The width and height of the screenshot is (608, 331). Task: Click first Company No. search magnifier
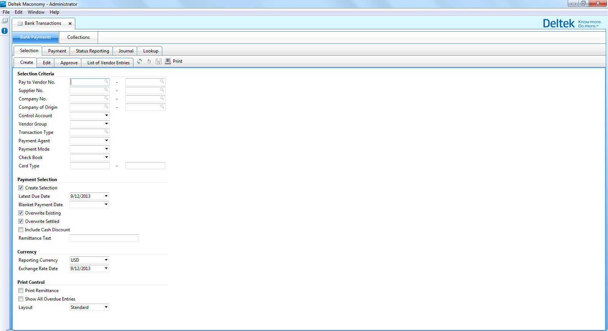pos(106,98)
